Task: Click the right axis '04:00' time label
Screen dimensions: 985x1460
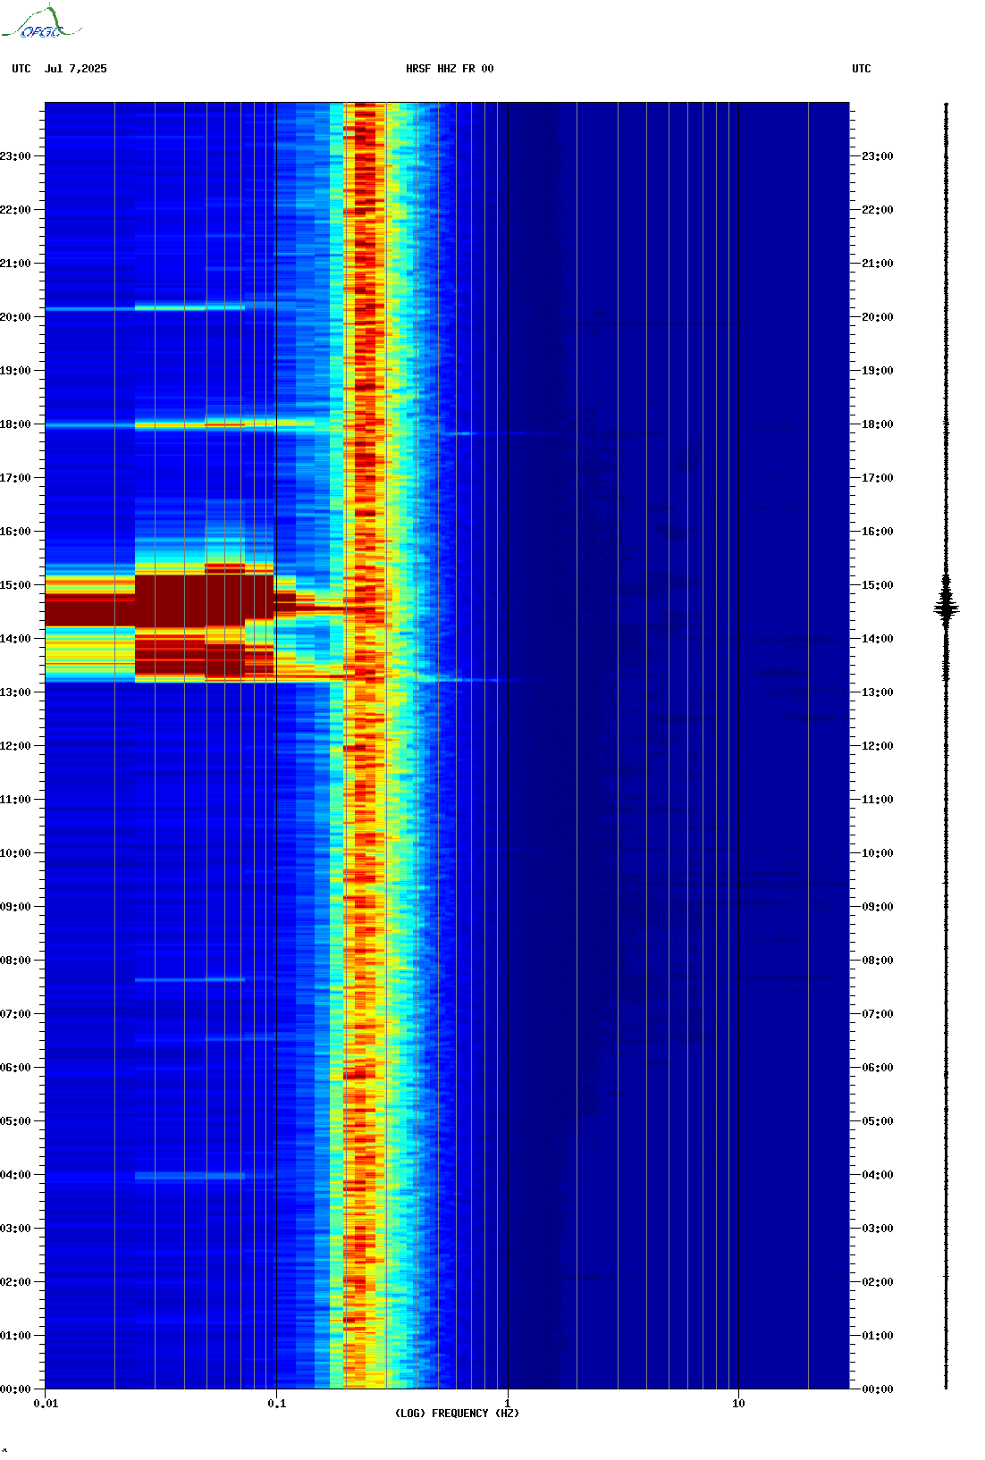Action: [878, 1175]
